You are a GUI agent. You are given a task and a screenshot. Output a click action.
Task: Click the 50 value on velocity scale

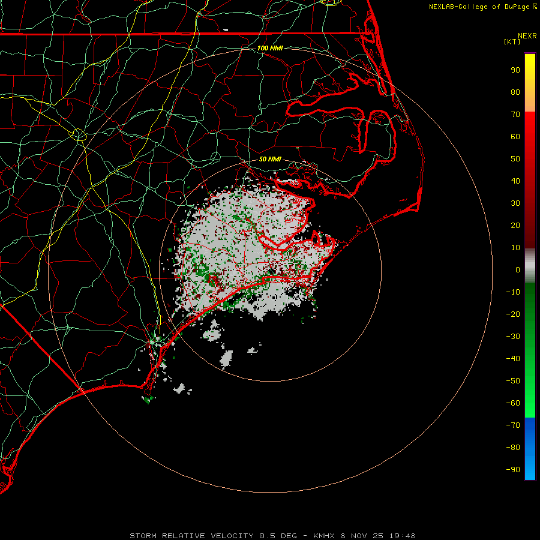(515, 159)
